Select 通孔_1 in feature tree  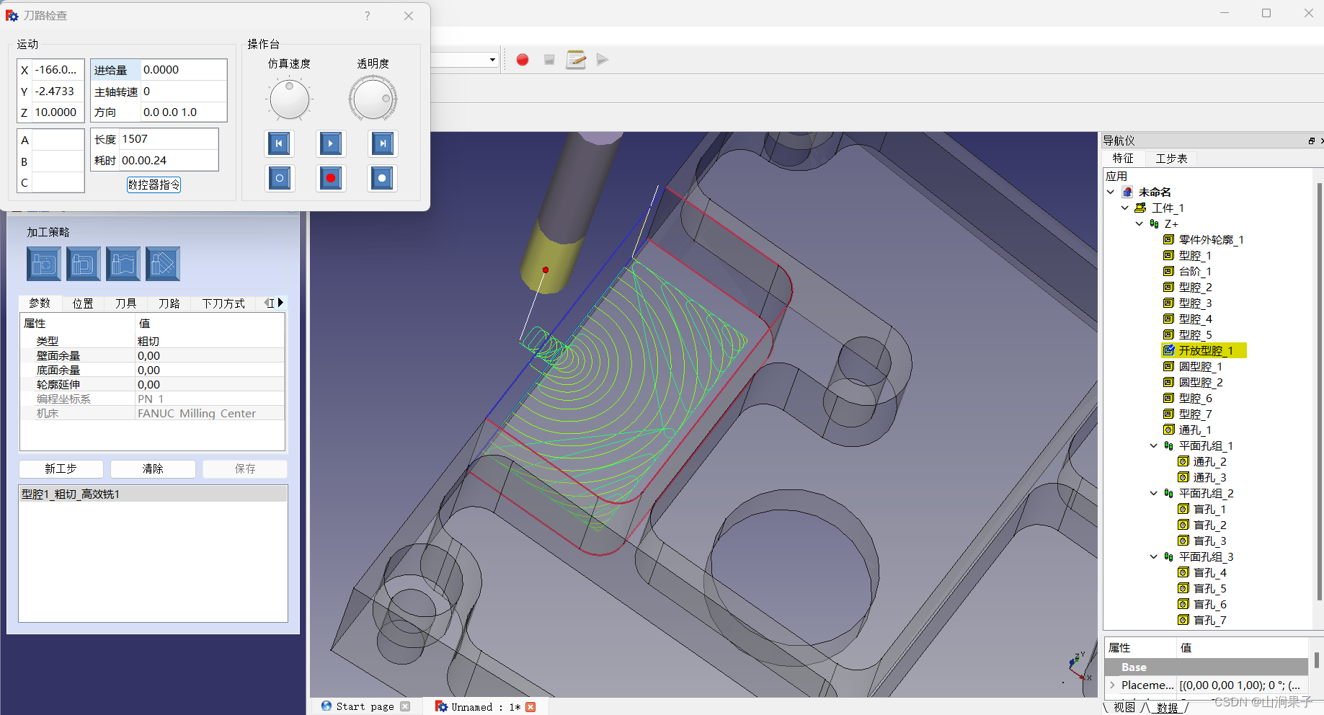pyautogui.click(x=1195, y=430)
